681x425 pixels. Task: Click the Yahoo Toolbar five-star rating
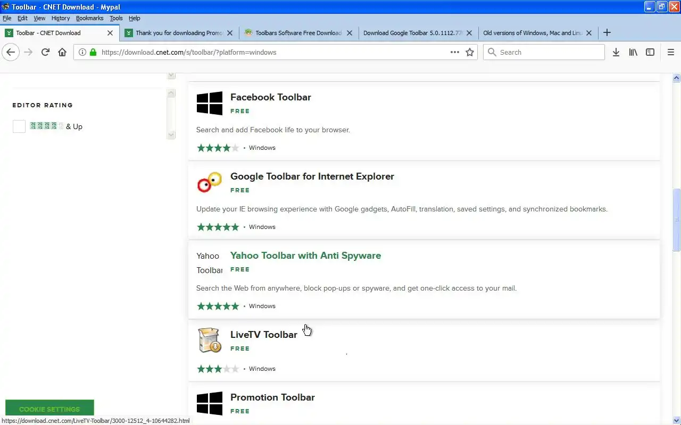point(218,306)
